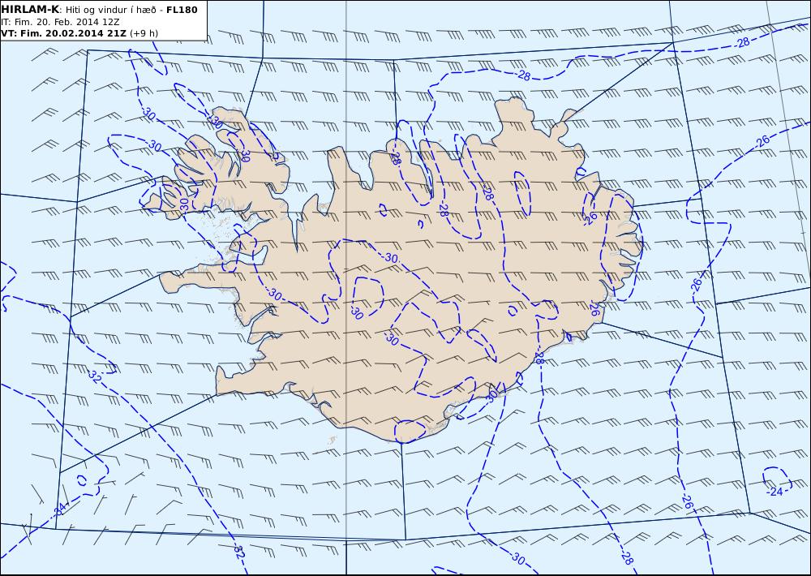The height and width of the screenshot is (576, 811).
Task: Click the "(+9 h)" forecast offset
Action: 144,33
